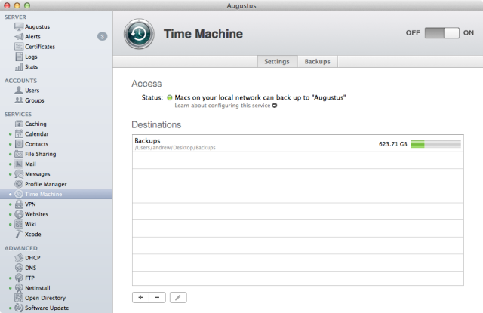
Task: Open the Logs document icon
Action: pyautogui.click(x=19, y=57)
